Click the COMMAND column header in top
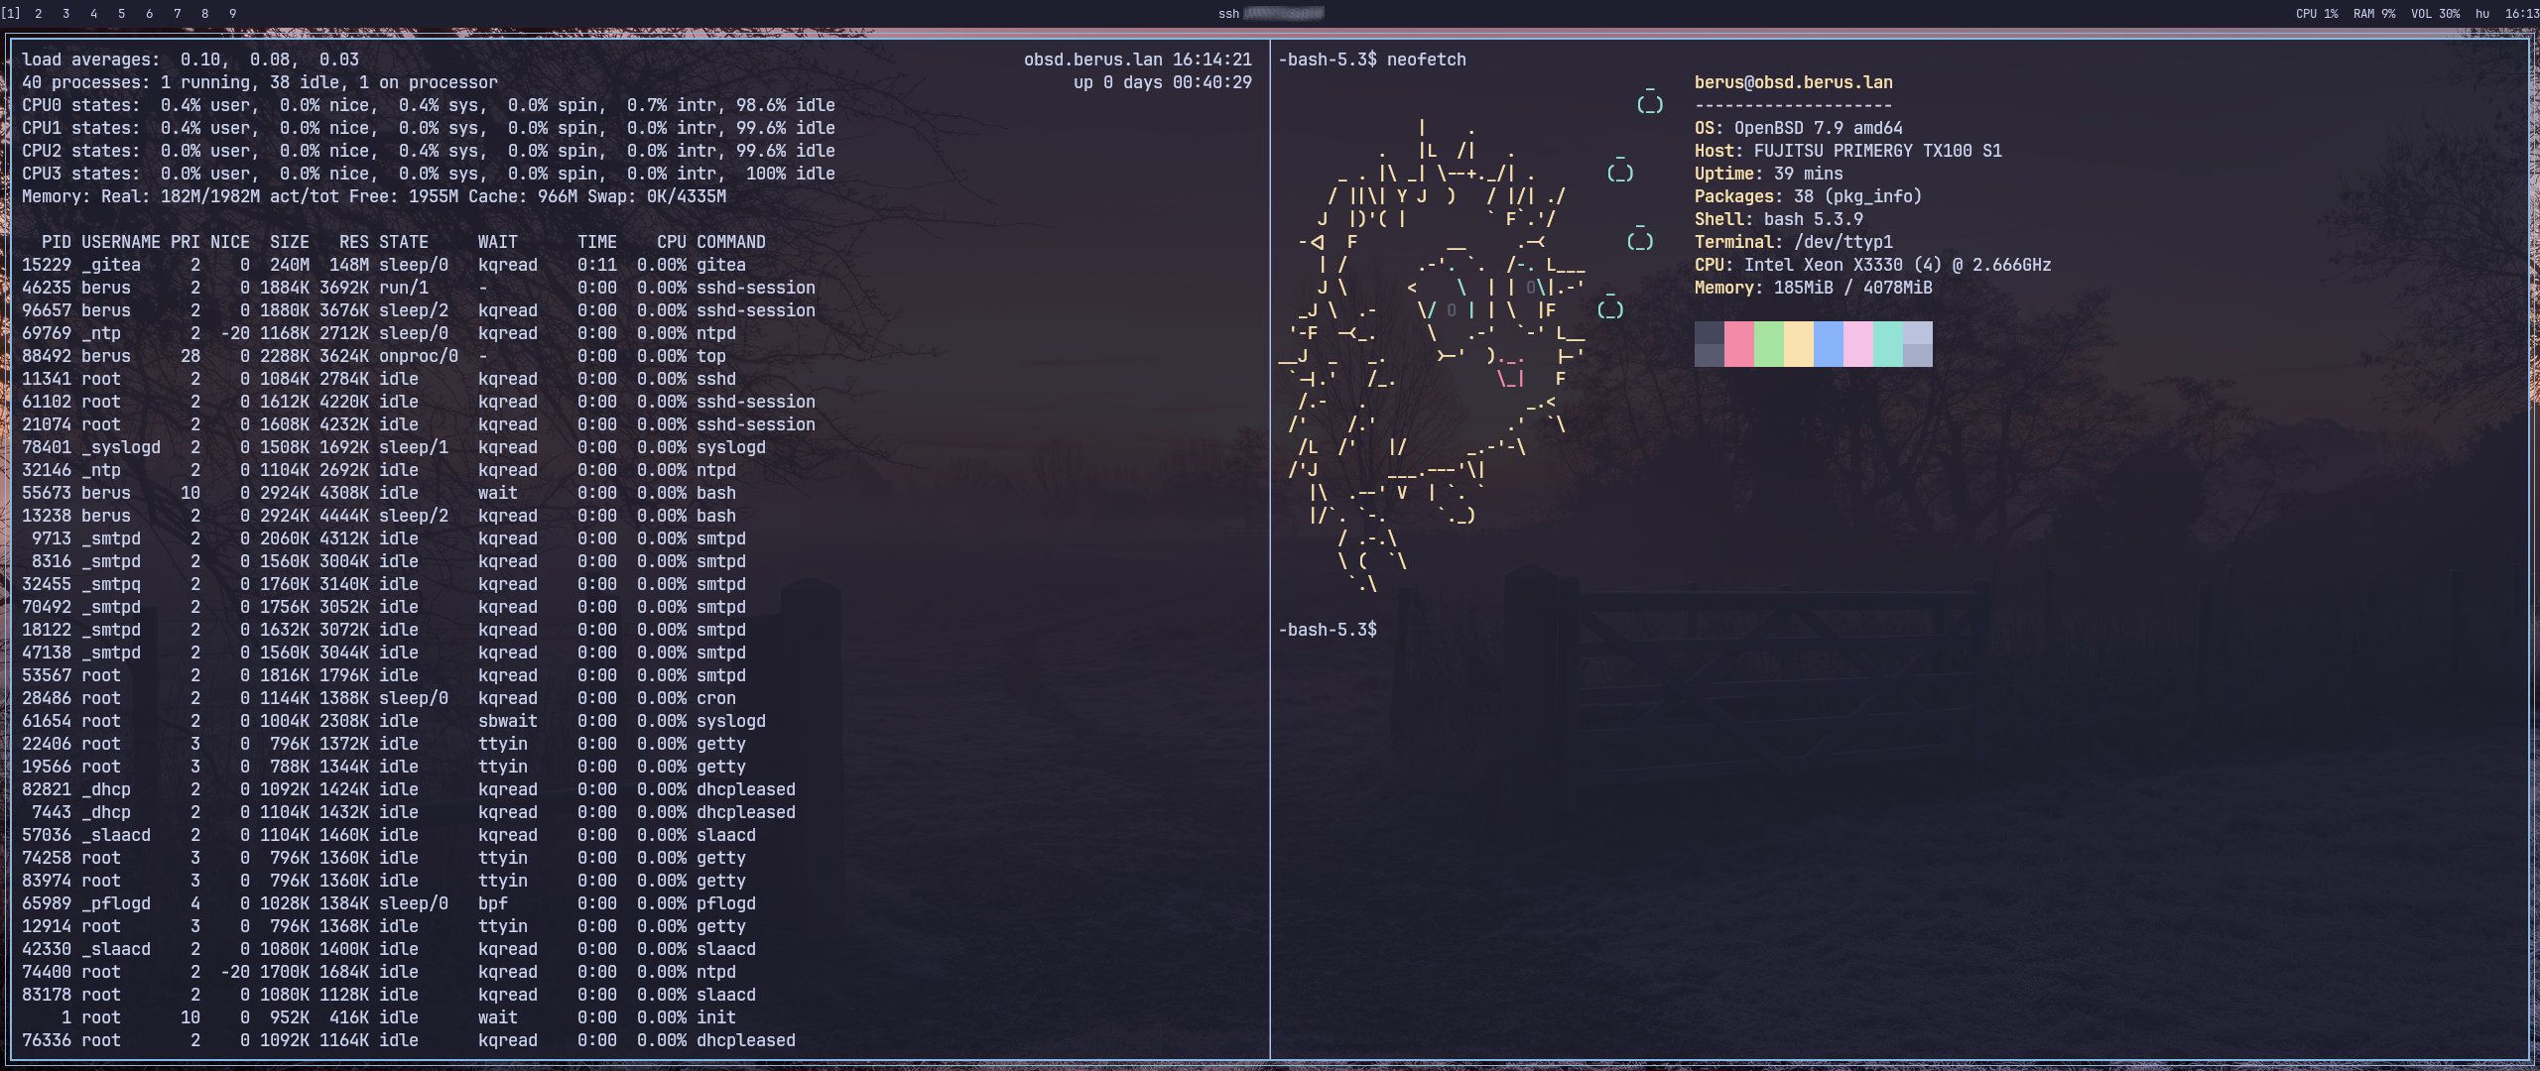The width and height of the screenshot is (2540, 1071). [x=731, y=242]
